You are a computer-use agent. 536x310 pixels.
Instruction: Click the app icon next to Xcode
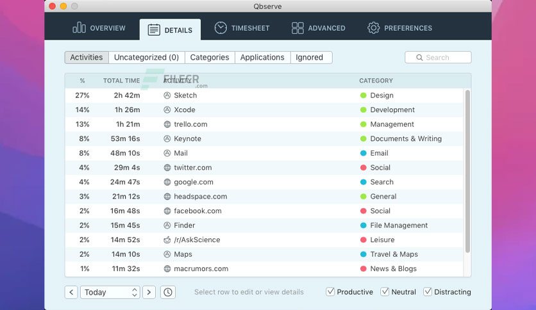(x=167, y=110)
